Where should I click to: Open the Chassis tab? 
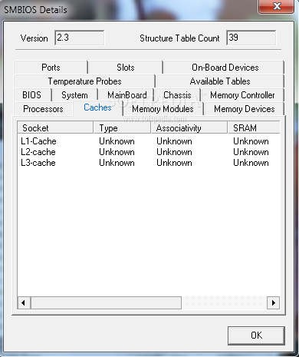177,95
